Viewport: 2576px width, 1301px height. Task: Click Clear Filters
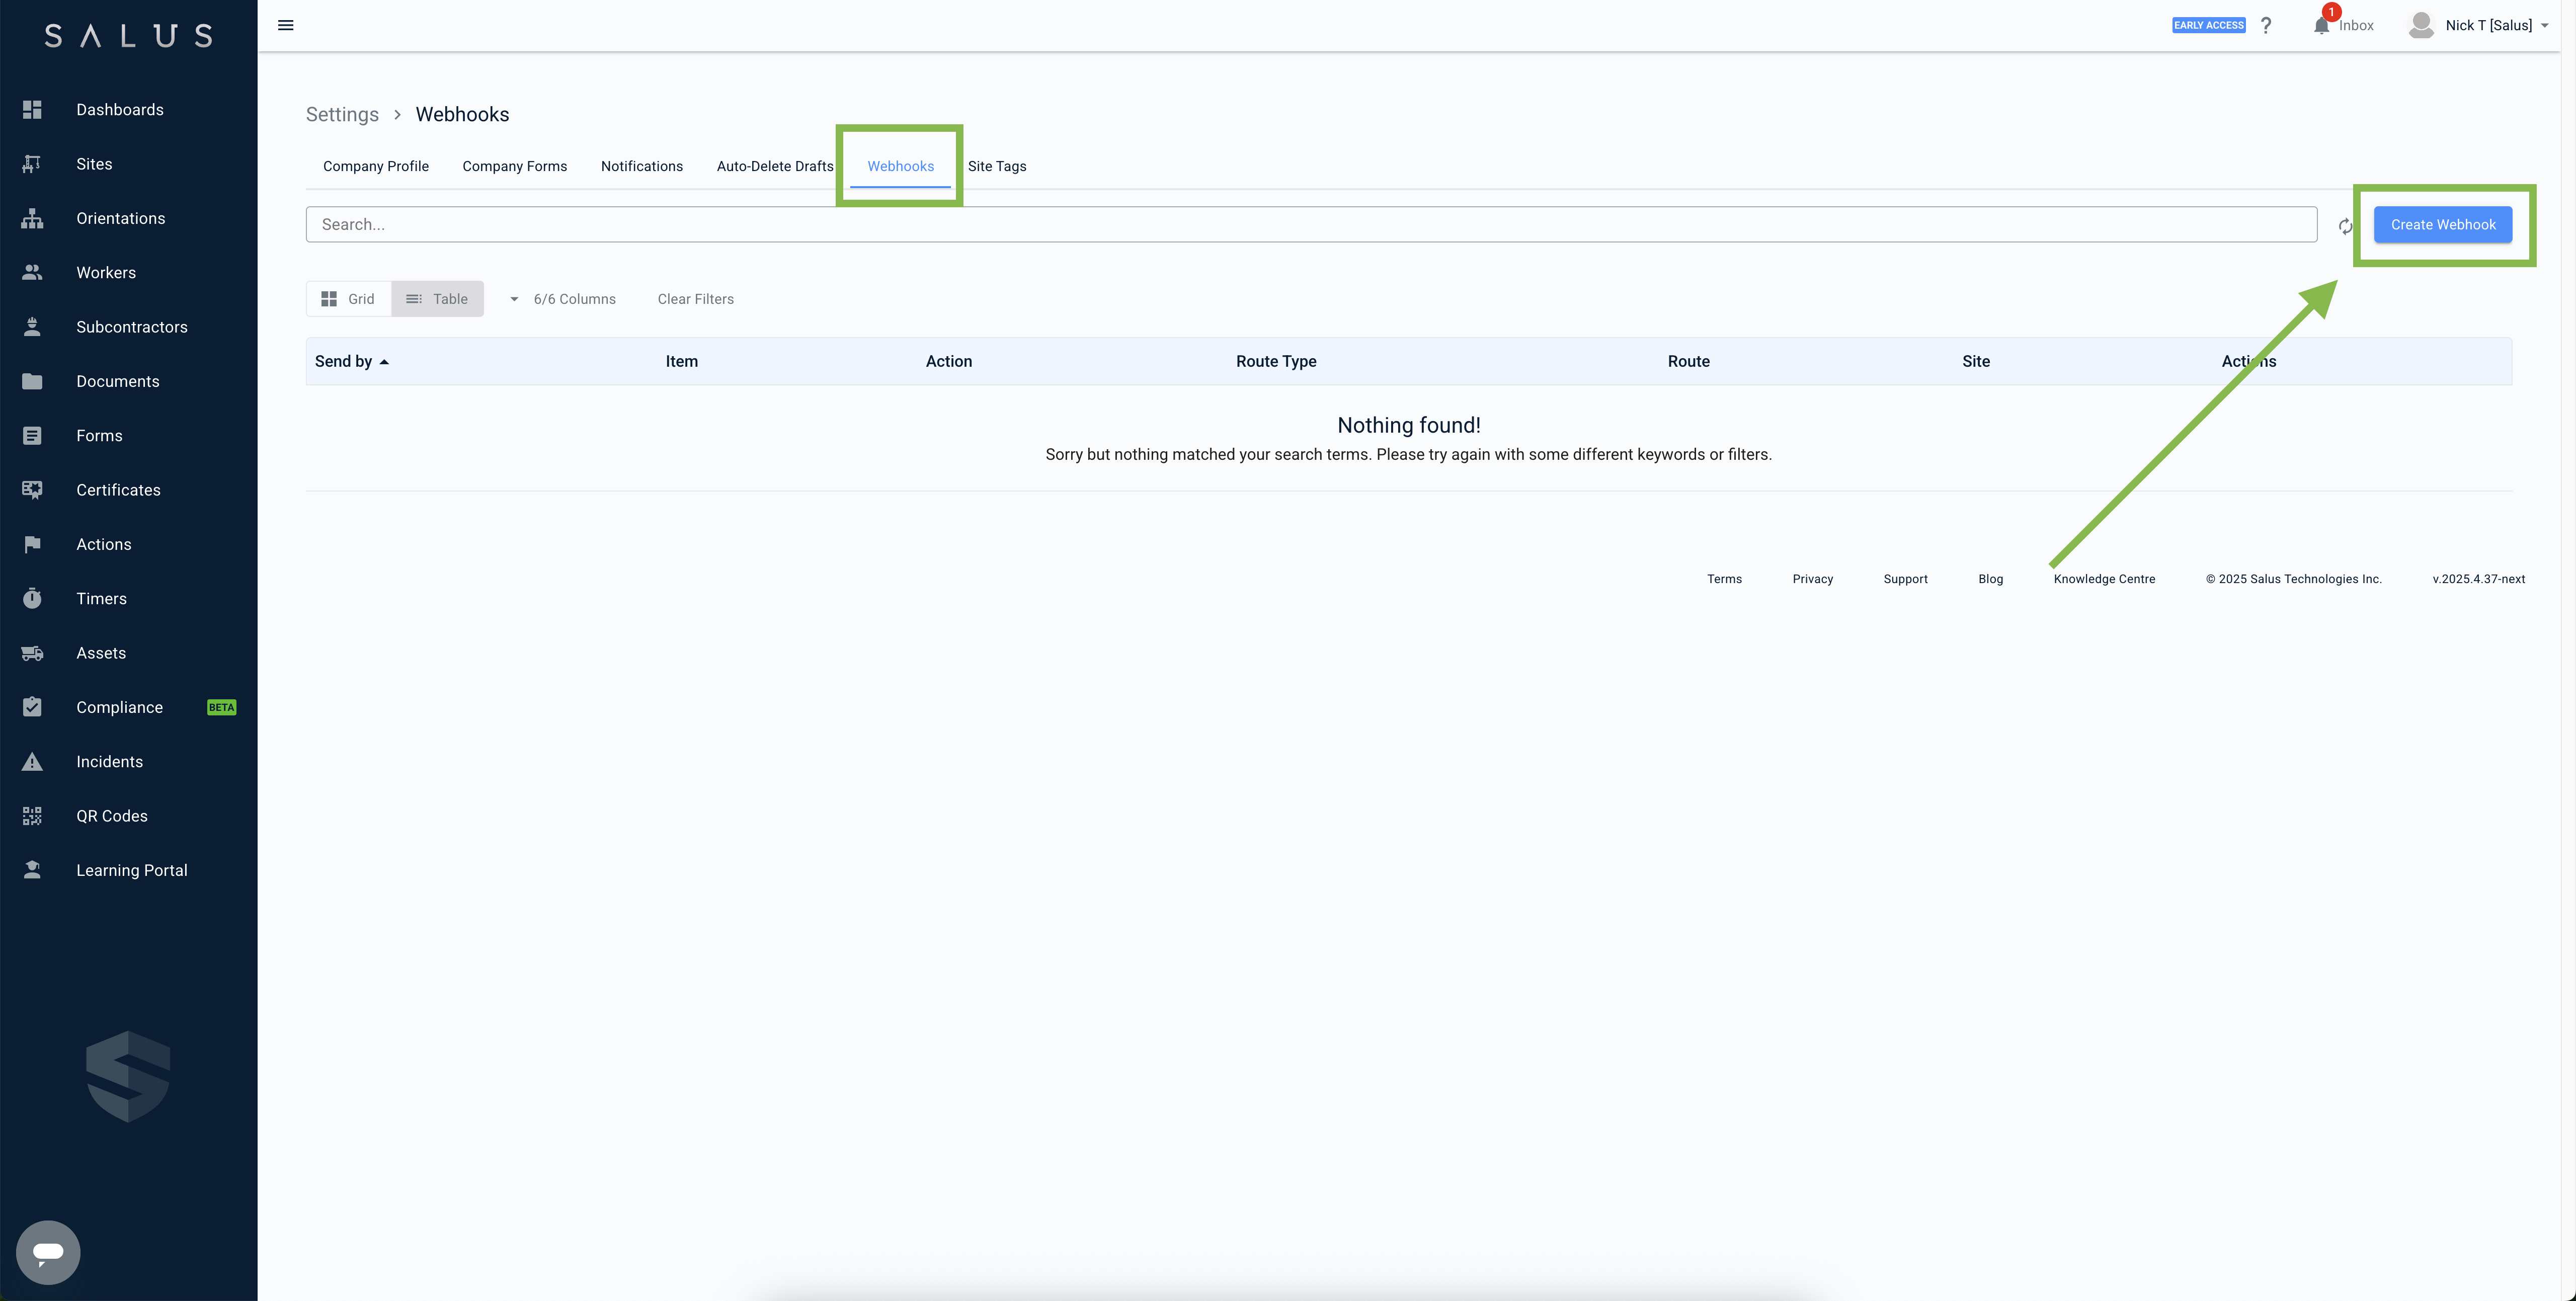[695, 299]
